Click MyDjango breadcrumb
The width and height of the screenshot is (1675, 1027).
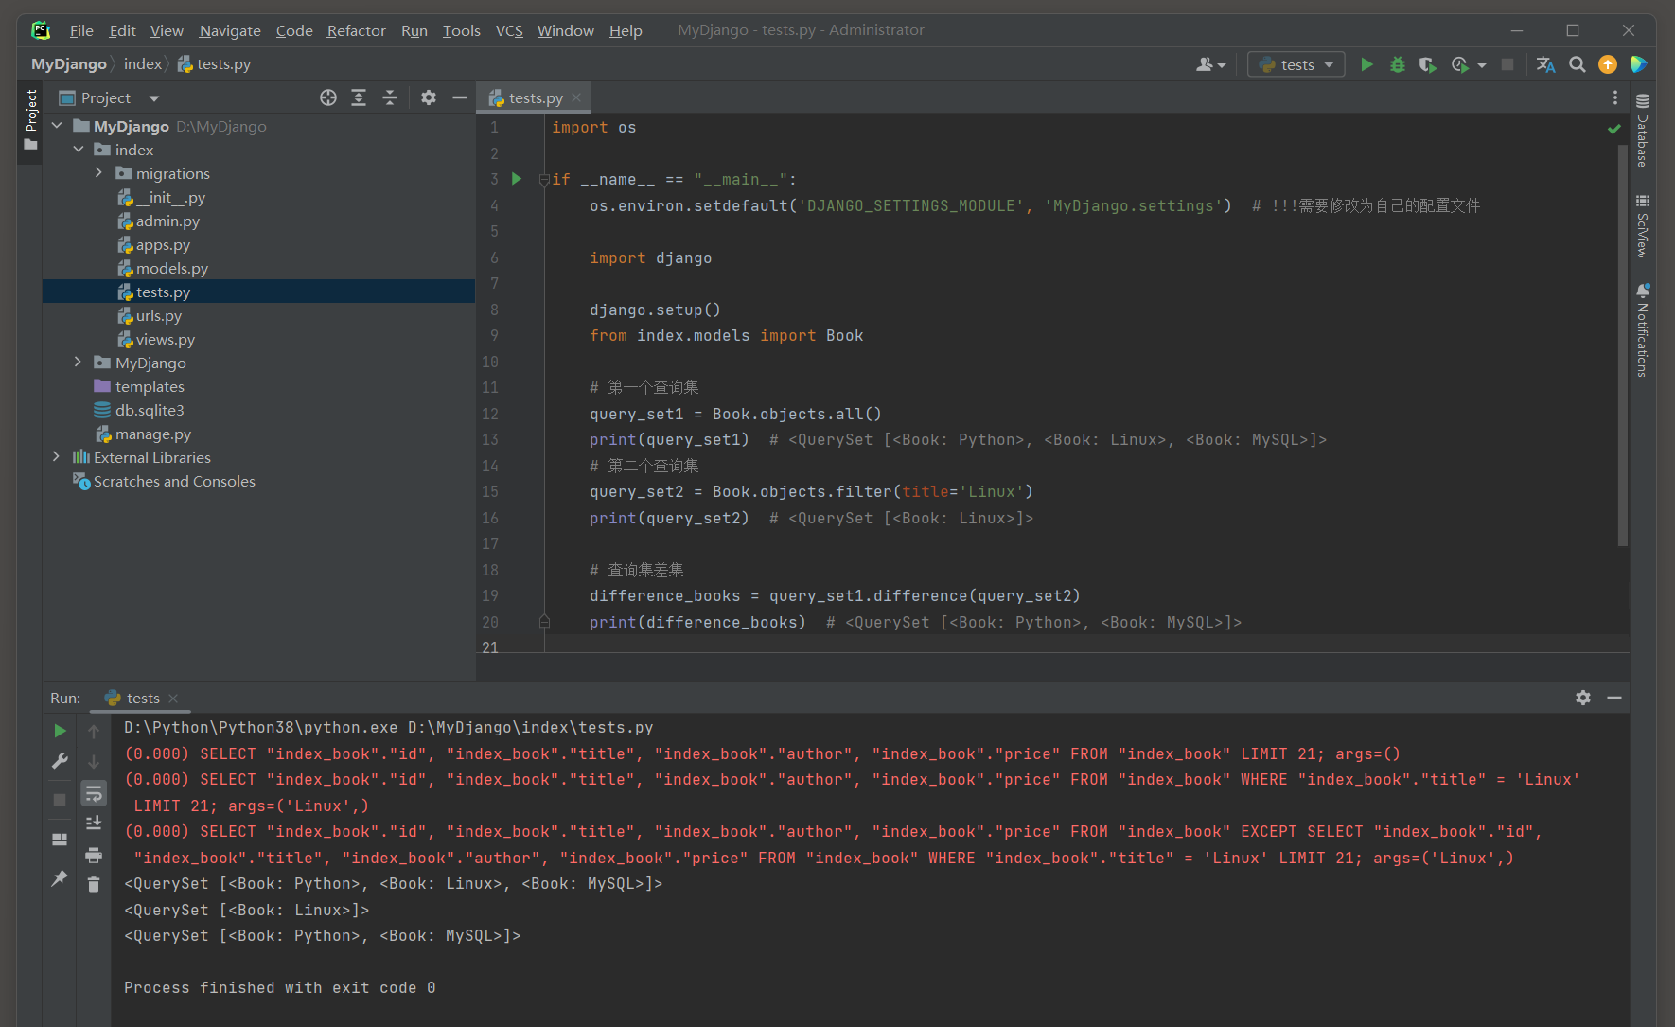69,64
